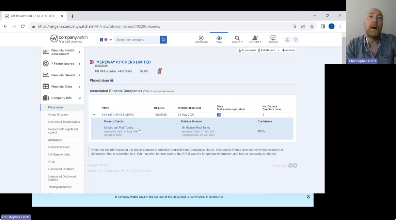This screenshot has height=220, width=396.
Task: Click the Experiment button
Action: (x=247, y=50)
